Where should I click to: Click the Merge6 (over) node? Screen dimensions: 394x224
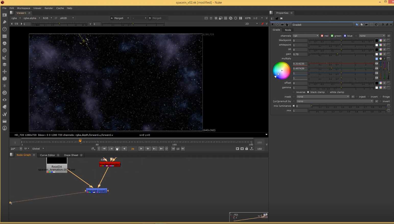pos(97,191)
